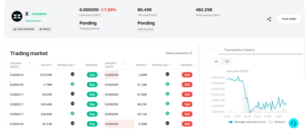The image size is (305, 129).
Task: Buy the 84.03K order at 0.000217
Action: (x=92, y=94)
